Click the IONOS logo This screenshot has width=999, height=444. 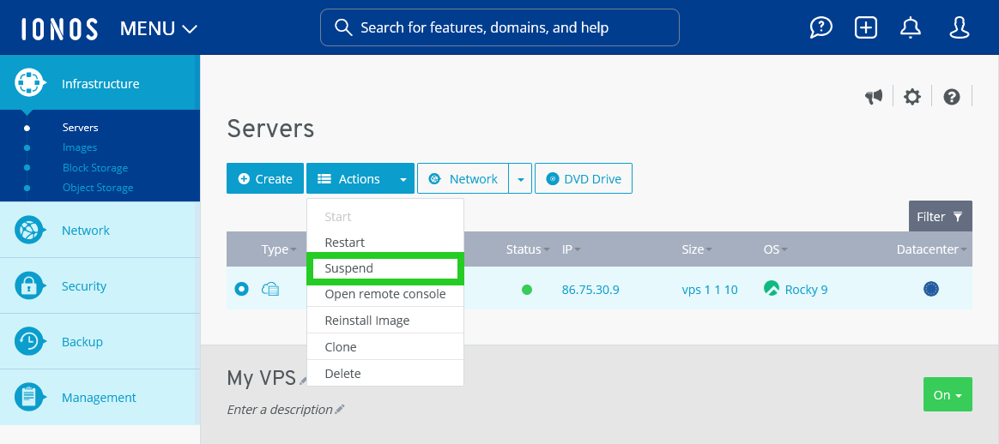[59, 28]
